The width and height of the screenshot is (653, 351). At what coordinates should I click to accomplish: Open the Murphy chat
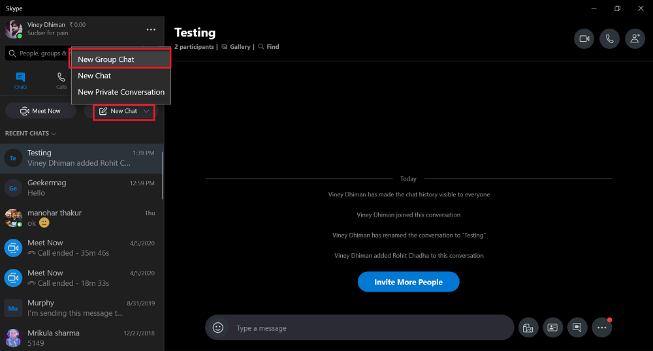[x=82, y=308]
